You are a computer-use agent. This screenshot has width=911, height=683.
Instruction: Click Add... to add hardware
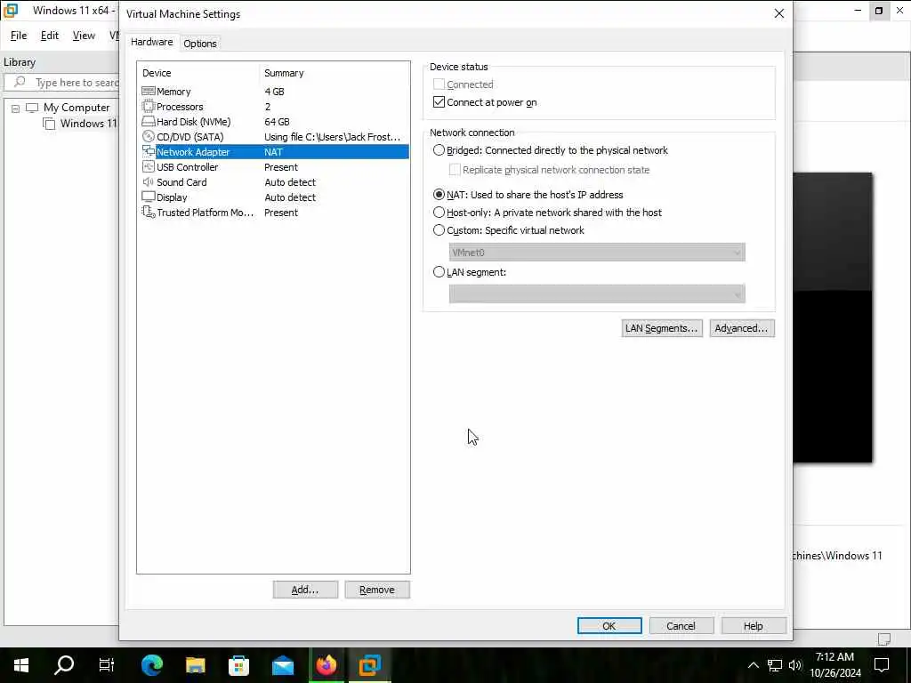(305, 590)
